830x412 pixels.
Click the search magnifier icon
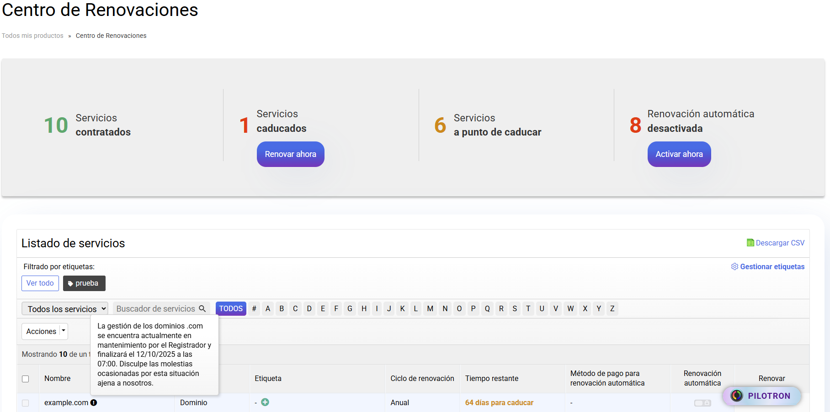tap(202, 309)
